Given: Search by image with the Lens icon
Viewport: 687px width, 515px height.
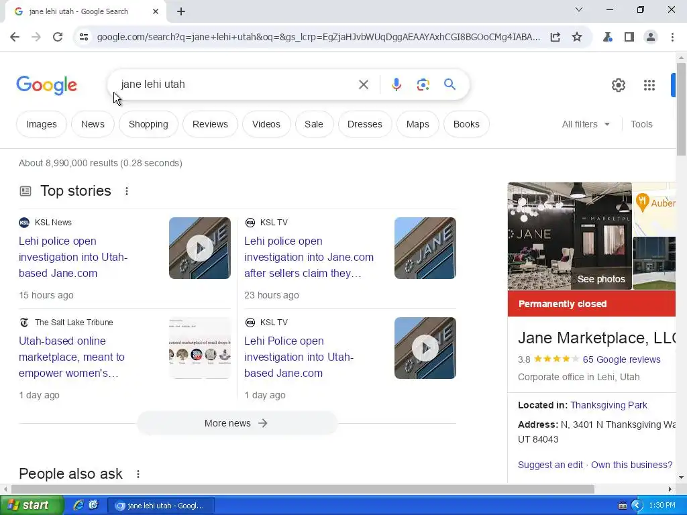Looking at the screenshot, I should pyautogui.click(x=423, y=84).
